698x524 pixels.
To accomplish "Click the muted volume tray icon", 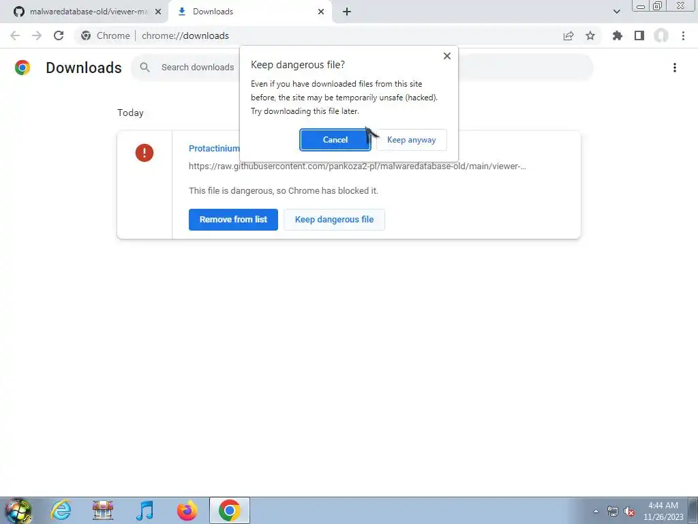I will tap(629, 511).
